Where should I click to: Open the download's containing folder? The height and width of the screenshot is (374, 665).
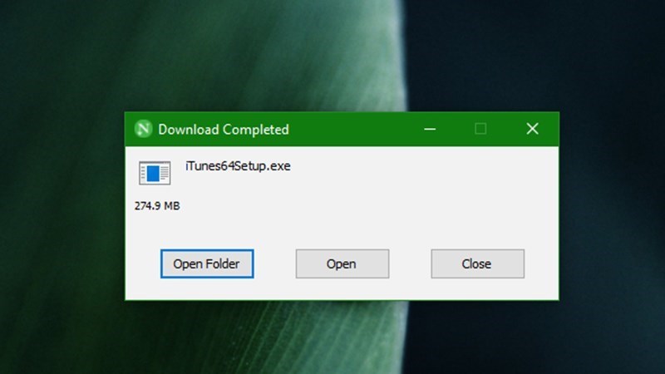[207, 263]
